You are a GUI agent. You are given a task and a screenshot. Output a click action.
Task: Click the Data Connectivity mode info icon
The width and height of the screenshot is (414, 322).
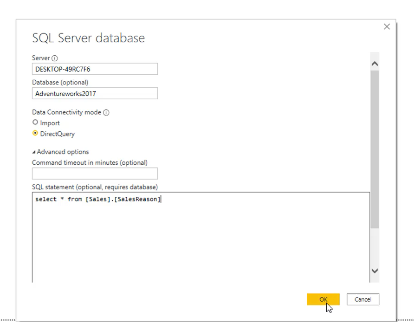pos(106,112)
